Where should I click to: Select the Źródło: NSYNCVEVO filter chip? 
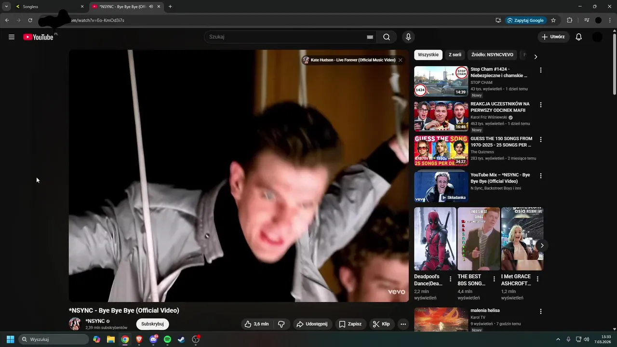[x=492, y=55]
